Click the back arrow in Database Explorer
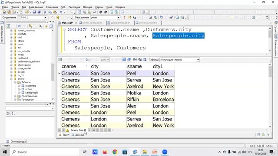 pyautogui.click(x=19, y=26)
